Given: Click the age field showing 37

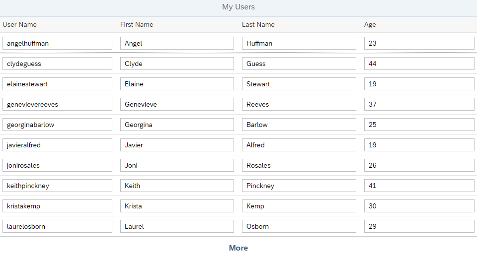Looking at the screenshot, I should [x=419, y=104].
